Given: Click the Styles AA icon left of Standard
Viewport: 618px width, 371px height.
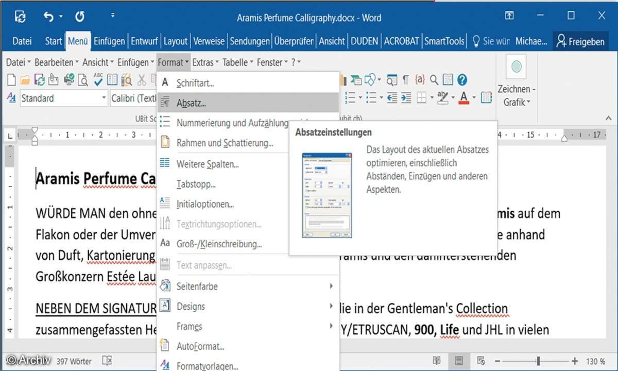Looking at the screenshot, I should [11, 98].
